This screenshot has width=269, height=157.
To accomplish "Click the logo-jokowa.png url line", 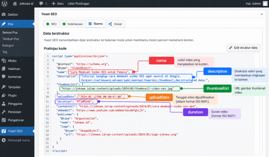I will click(121, 135).
